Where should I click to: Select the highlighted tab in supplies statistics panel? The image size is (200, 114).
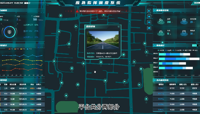pyautogui.click(x=194, y=45)
